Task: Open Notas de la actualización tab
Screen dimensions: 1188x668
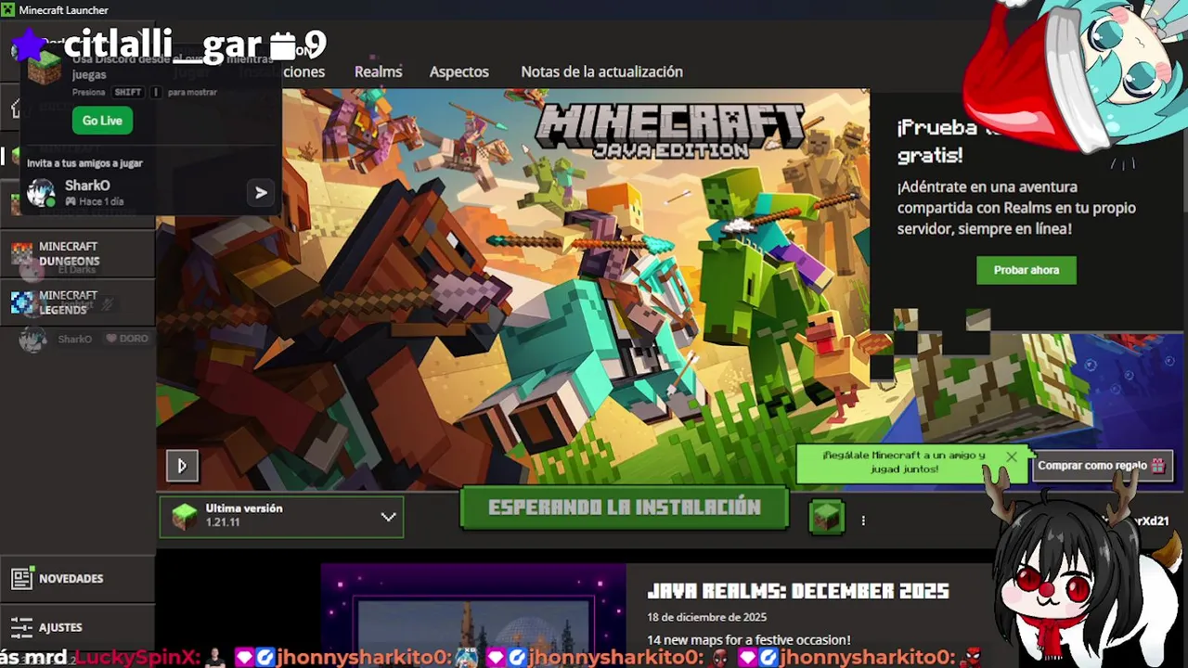Action: tap(601, 71)
